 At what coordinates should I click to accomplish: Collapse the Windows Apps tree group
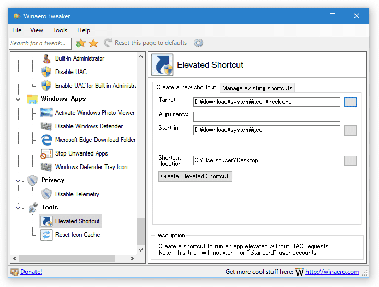pyautogui.click(x=18, y=99)
